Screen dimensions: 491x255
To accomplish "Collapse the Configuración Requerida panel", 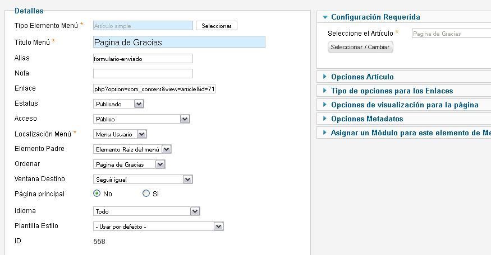I will [375, 17].
